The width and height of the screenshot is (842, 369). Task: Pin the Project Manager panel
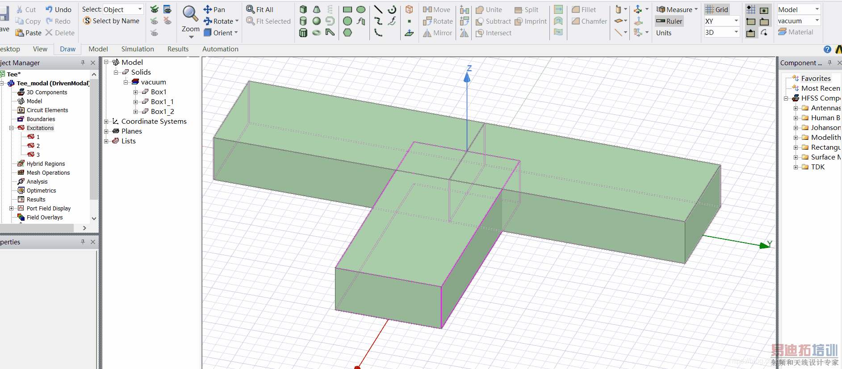coord(83,63)
